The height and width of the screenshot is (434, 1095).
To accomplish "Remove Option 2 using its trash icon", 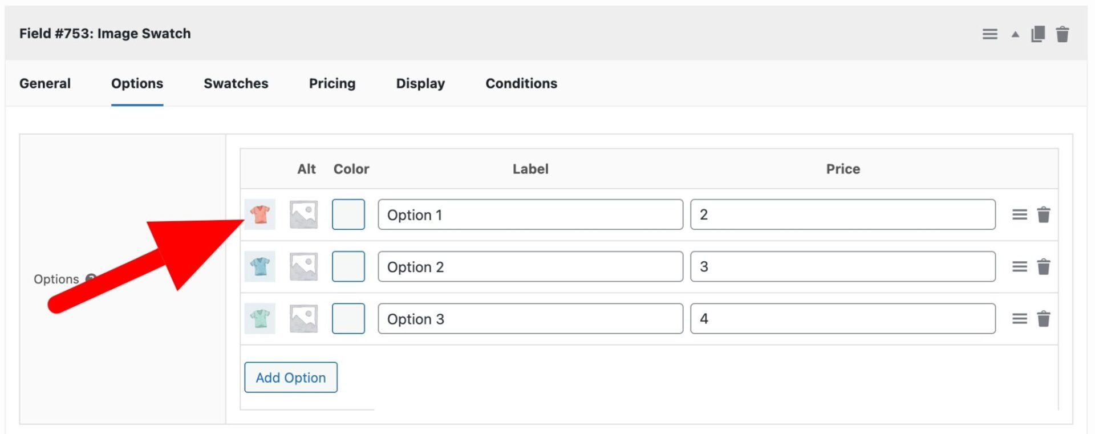I will (1044, 267).
